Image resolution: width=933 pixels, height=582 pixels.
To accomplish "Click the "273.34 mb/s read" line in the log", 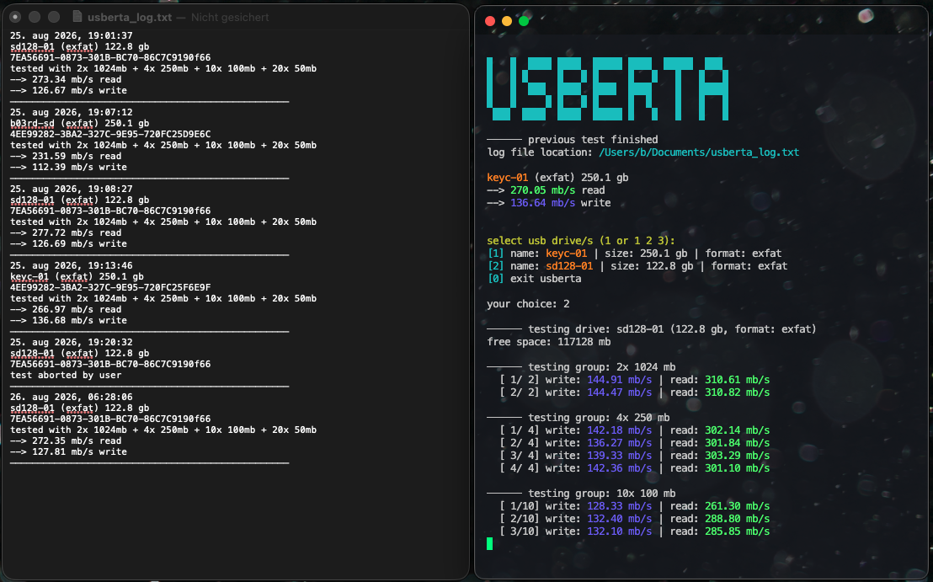I will coord(66,80).
